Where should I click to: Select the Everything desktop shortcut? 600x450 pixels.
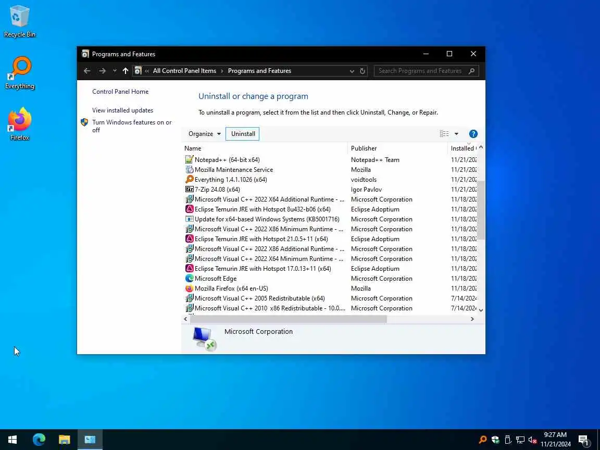tap(19, 73)
